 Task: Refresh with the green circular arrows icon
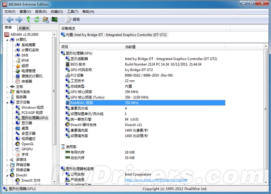coord(36,20)
